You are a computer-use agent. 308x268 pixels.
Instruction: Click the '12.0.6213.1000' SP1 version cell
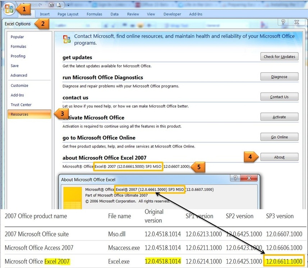tap(204, 234)
